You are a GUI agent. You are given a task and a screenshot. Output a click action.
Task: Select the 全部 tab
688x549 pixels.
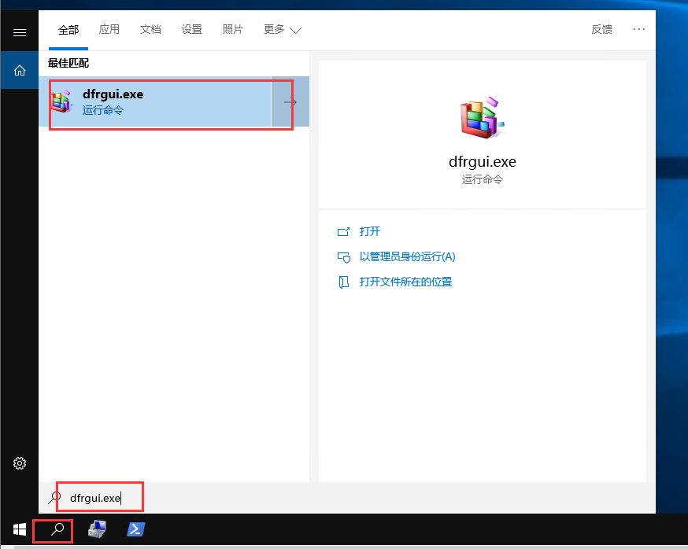(68, 30)
